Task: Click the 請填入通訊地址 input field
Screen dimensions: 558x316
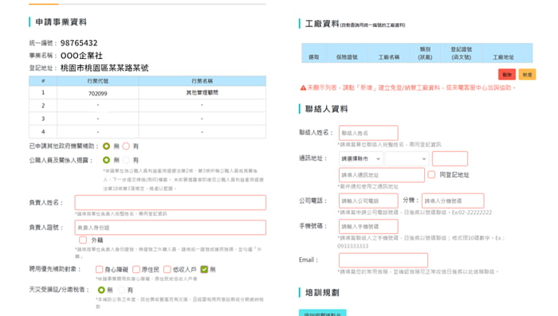Action: (382, 175)
